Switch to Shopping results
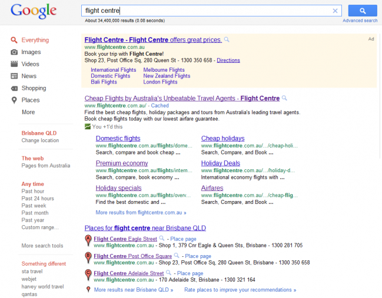Screen dimensions: 382x298 (x=34, y=88)
